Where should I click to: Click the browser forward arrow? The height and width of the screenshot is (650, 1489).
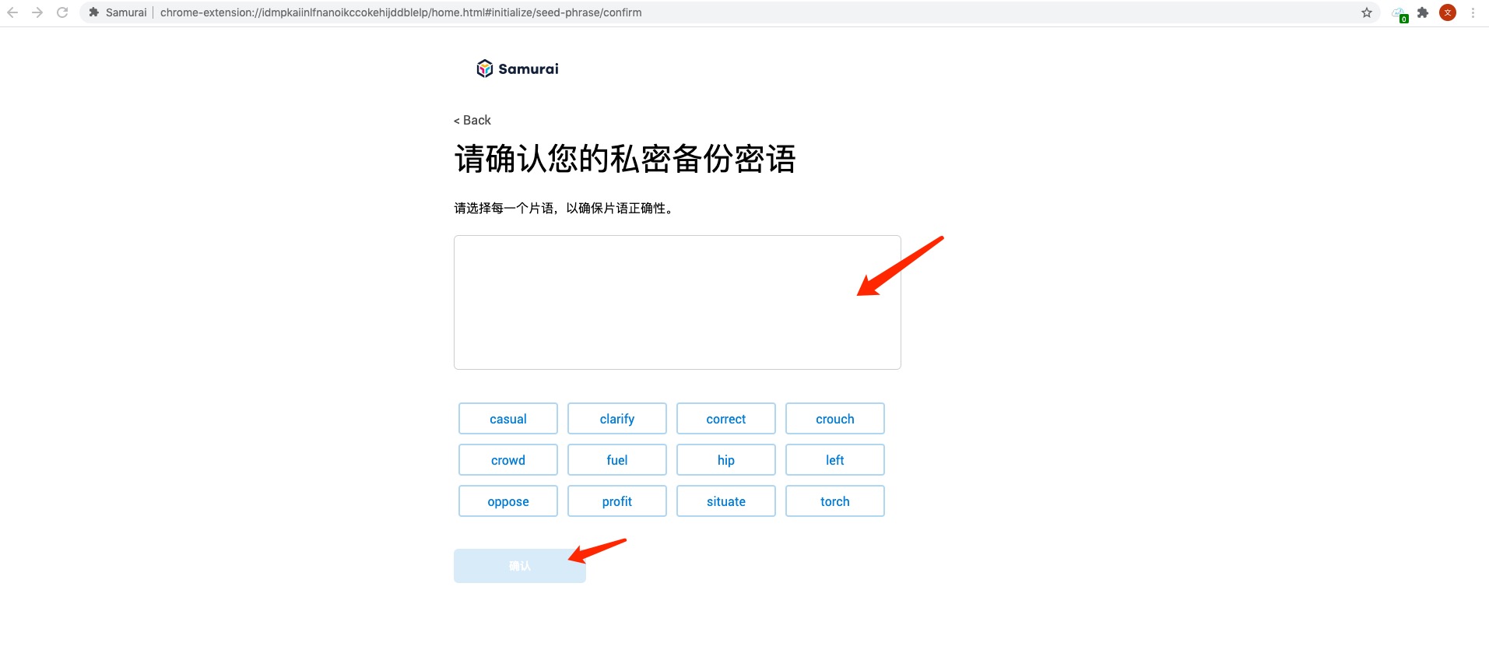tap(37, 12)
